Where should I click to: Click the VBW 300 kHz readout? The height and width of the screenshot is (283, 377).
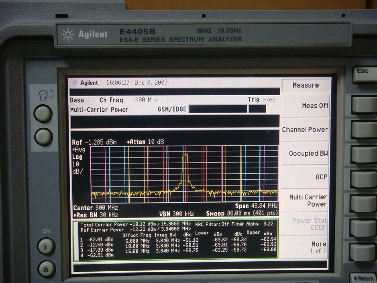click(177, 214)
